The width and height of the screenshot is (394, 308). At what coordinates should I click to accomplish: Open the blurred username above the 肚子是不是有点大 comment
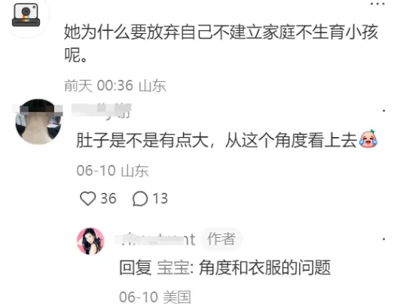point(101,111)
